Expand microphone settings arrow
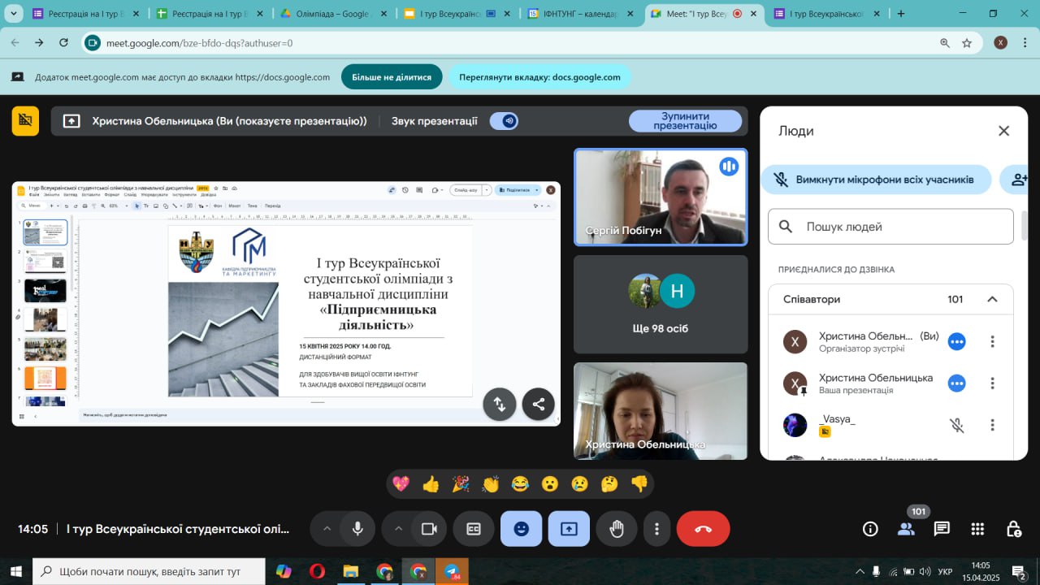 [327, 529]
